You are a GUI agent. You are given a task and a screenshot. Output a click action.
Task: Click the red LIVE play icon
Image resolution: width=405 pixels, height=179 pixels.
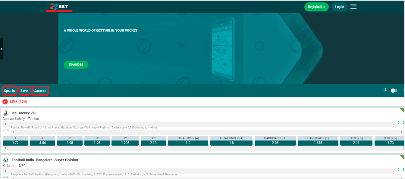point(5,102)
